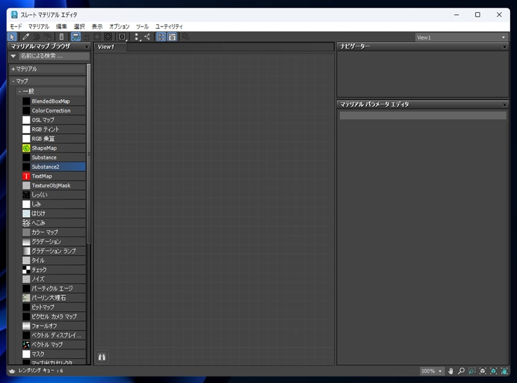Open the 表示 menu
This screenshot has width=517, height=383.
point(97,26)
